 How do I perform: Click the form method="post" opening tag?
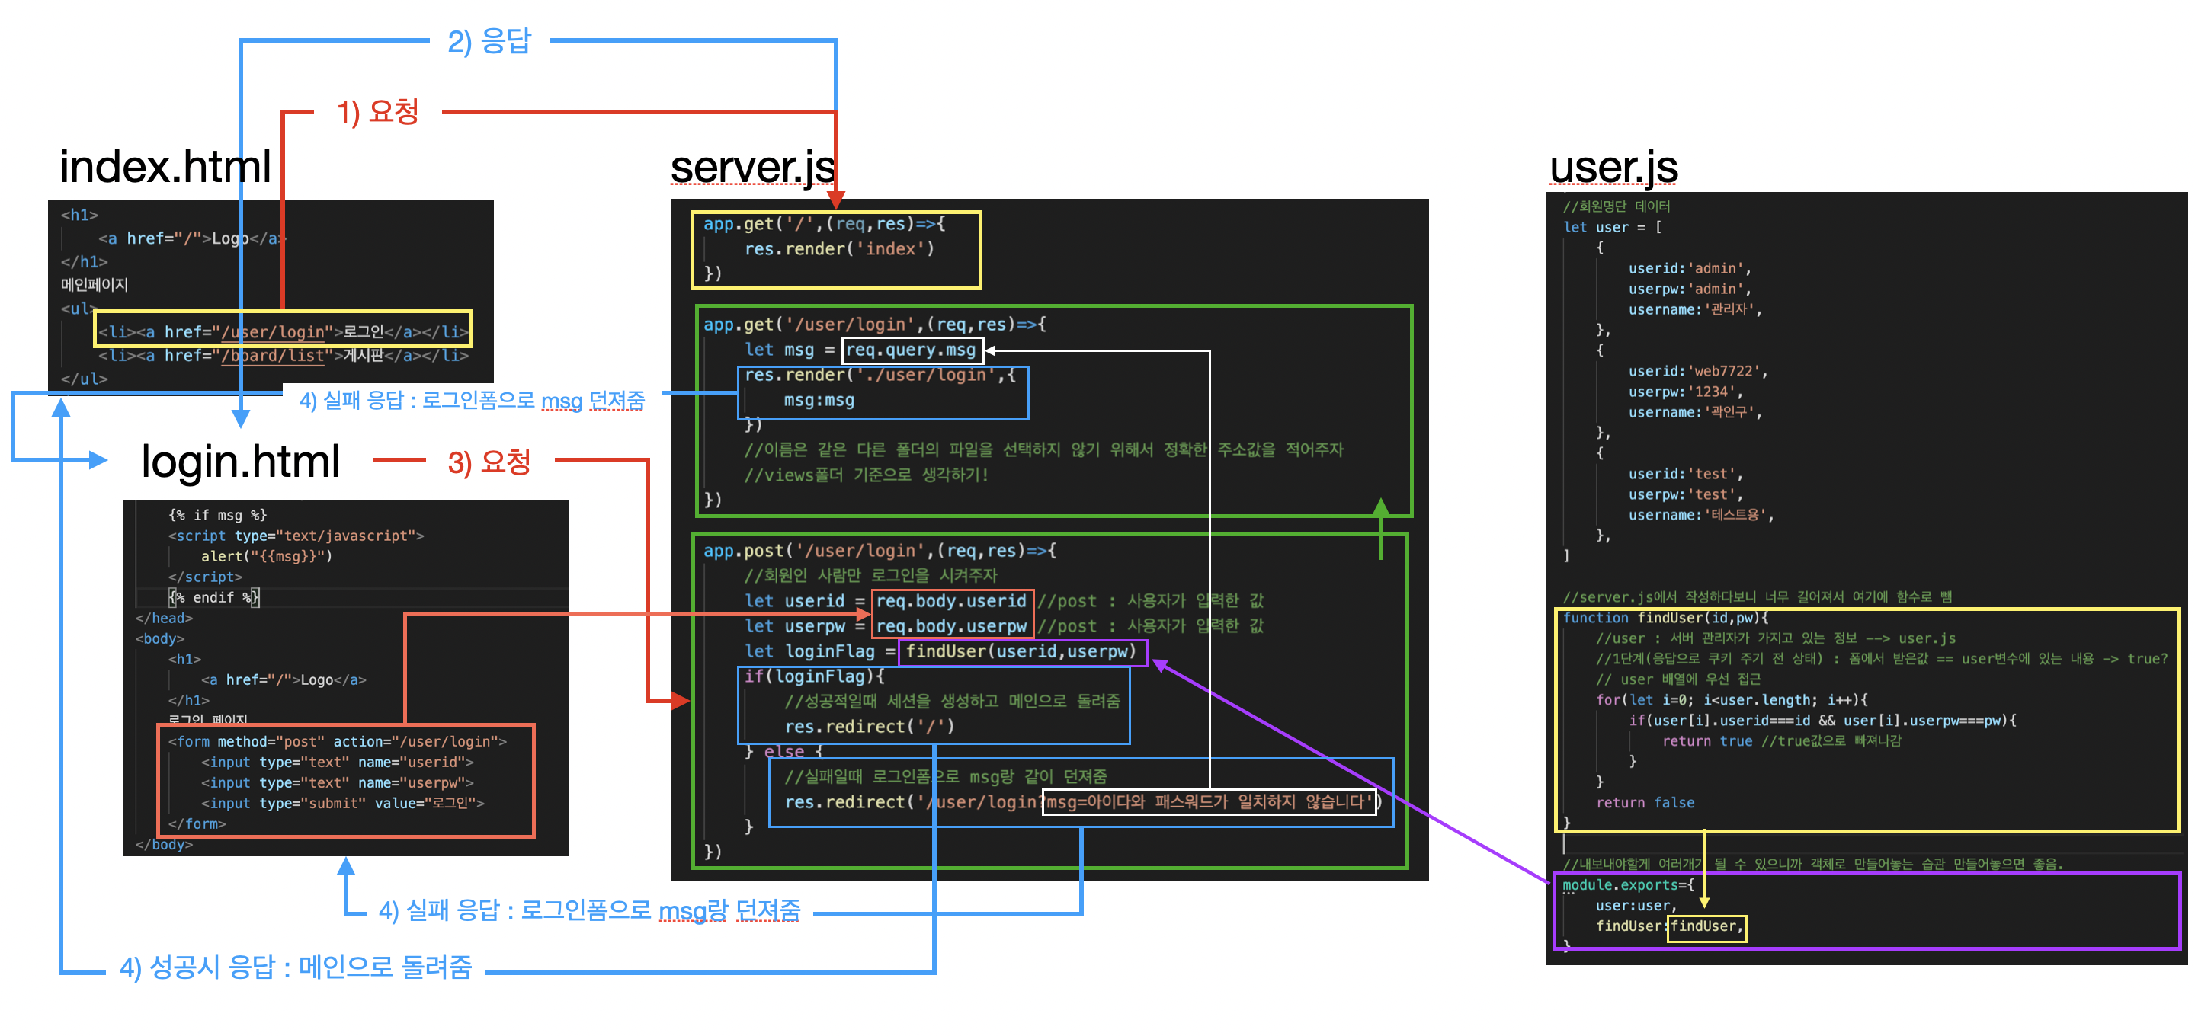[x=337, y=742]
